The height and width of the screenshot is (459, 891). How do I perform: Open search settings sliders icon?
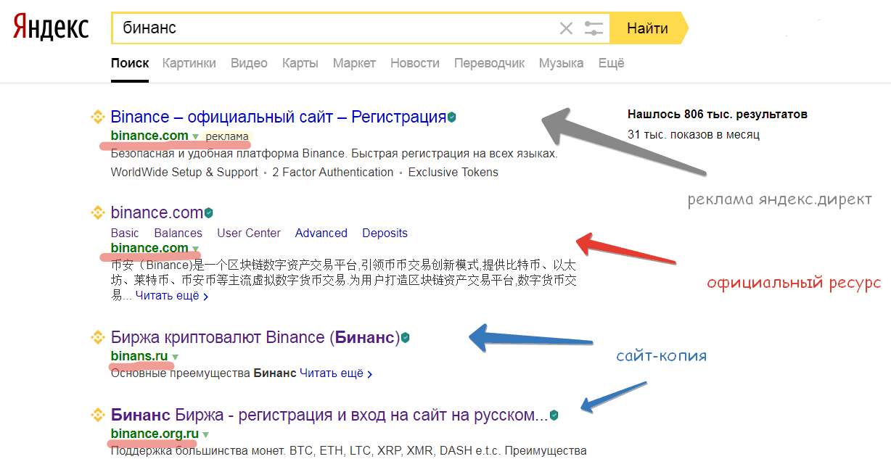594,29
